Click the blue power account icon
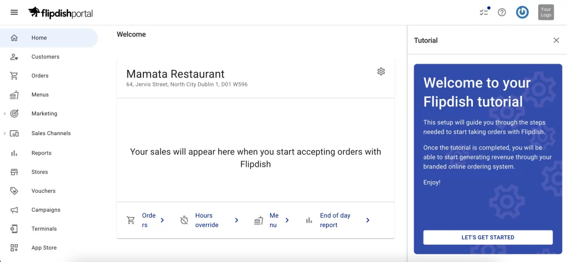 click(x=522, y=12)
